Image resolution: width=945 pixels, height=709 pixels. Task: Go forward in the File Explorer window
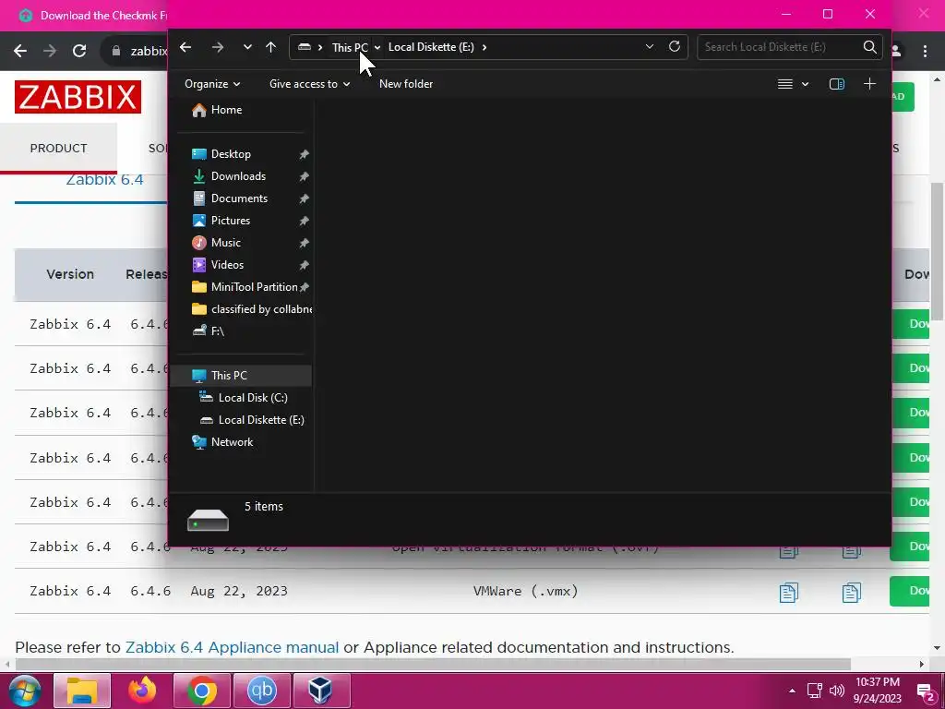pos(218,47)
